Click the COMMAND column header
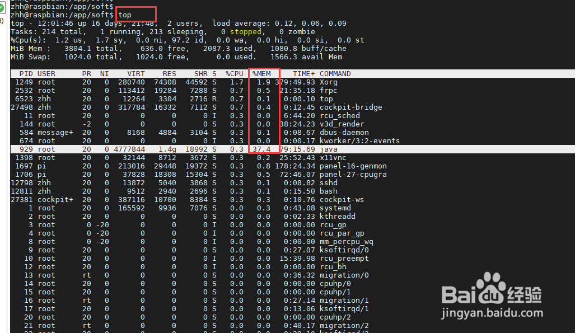The height and width of the screenshot is (333, 575). (336, 73)
